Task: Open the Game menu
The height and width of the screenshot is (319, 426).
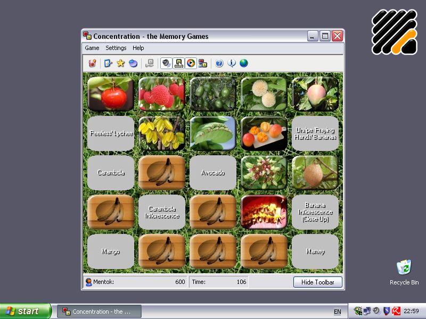Action: coord(92,48)
